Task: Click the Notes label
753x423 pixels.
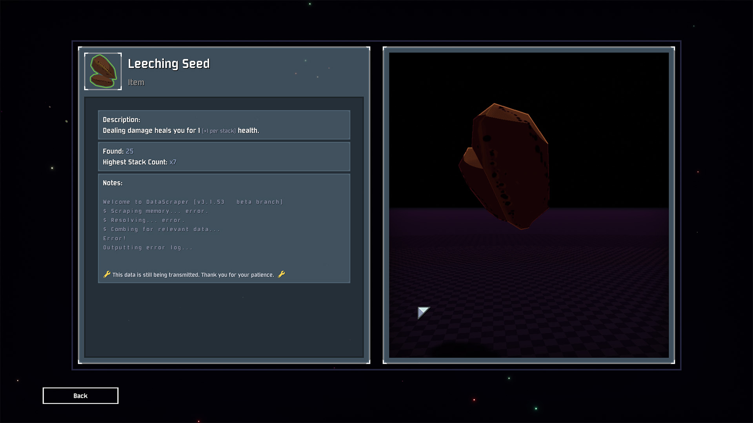Action: 112,182
